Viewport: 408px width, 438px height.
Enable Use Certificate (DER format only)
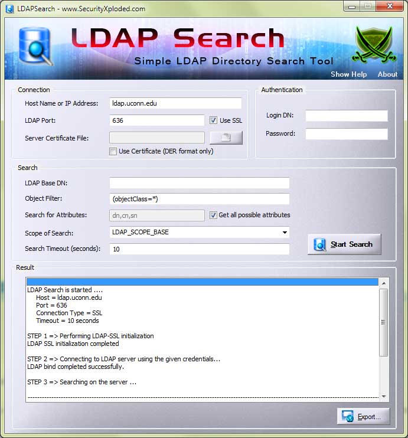[113, 151]
